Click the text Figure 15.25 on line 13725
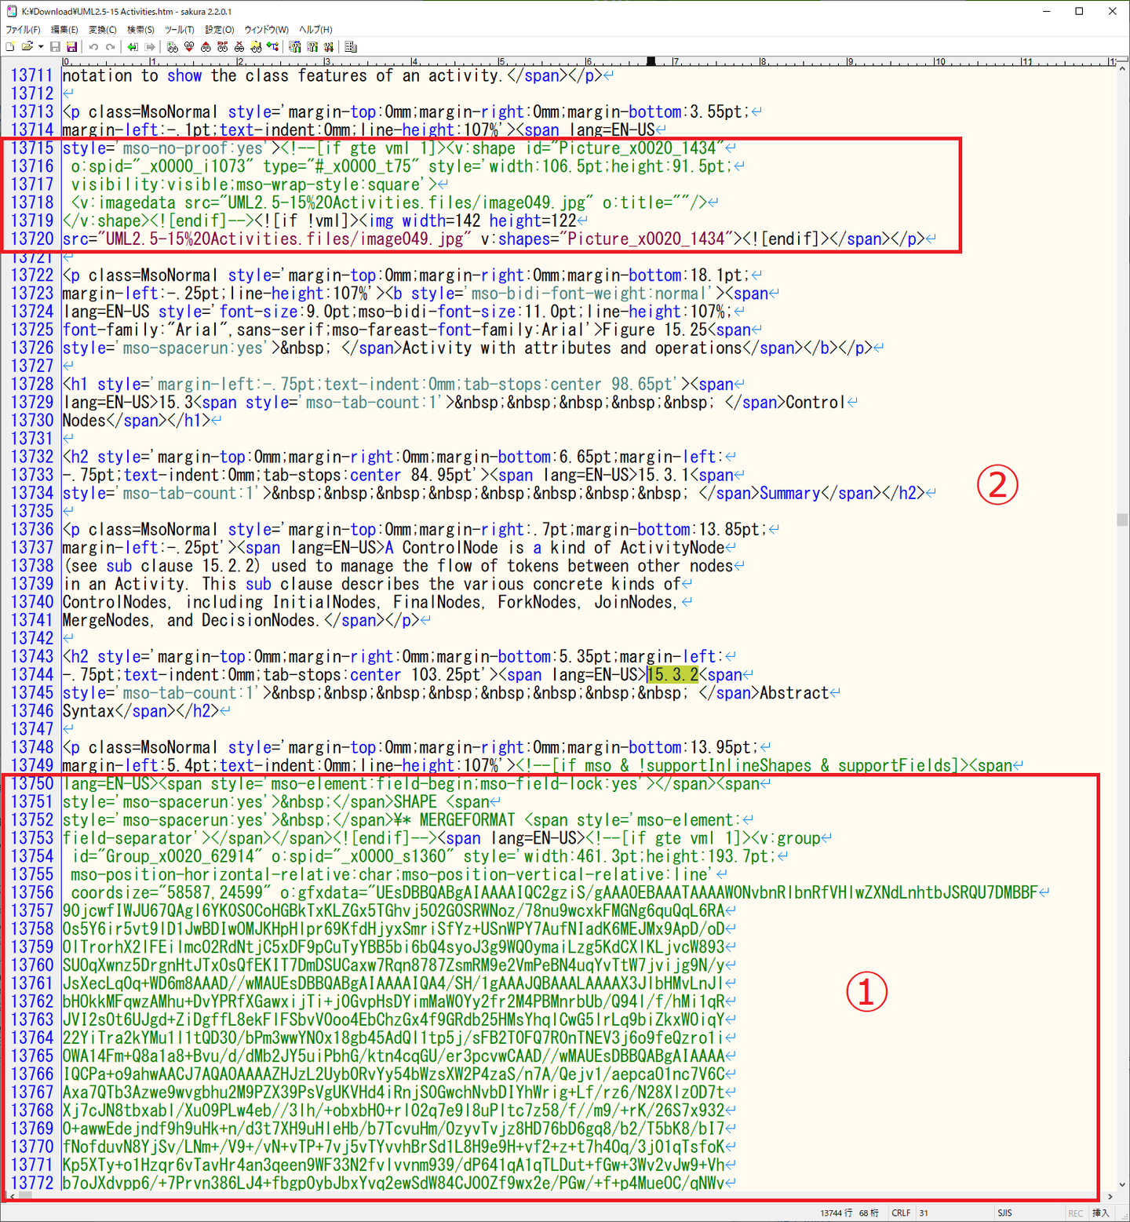The width and height of the screenshot is (1130, 1222). click(x=655, y=330)
